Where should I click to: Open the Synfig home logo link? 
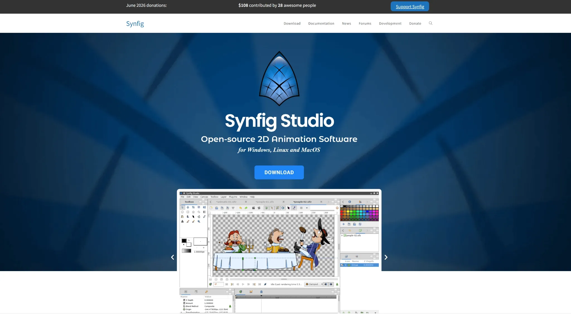click(135, 24)
